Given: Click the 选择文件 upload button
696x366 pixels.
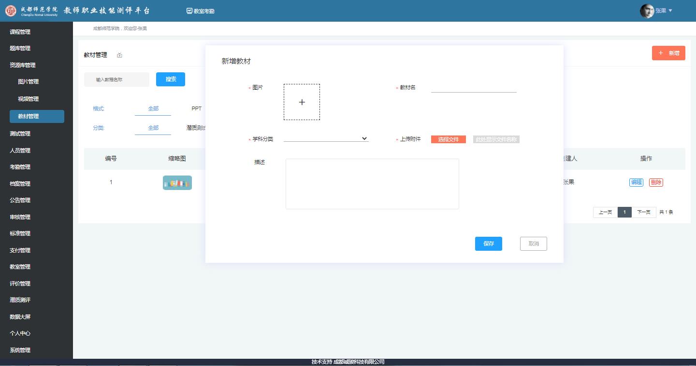Looking at the screenshot, I should [449, 139].
